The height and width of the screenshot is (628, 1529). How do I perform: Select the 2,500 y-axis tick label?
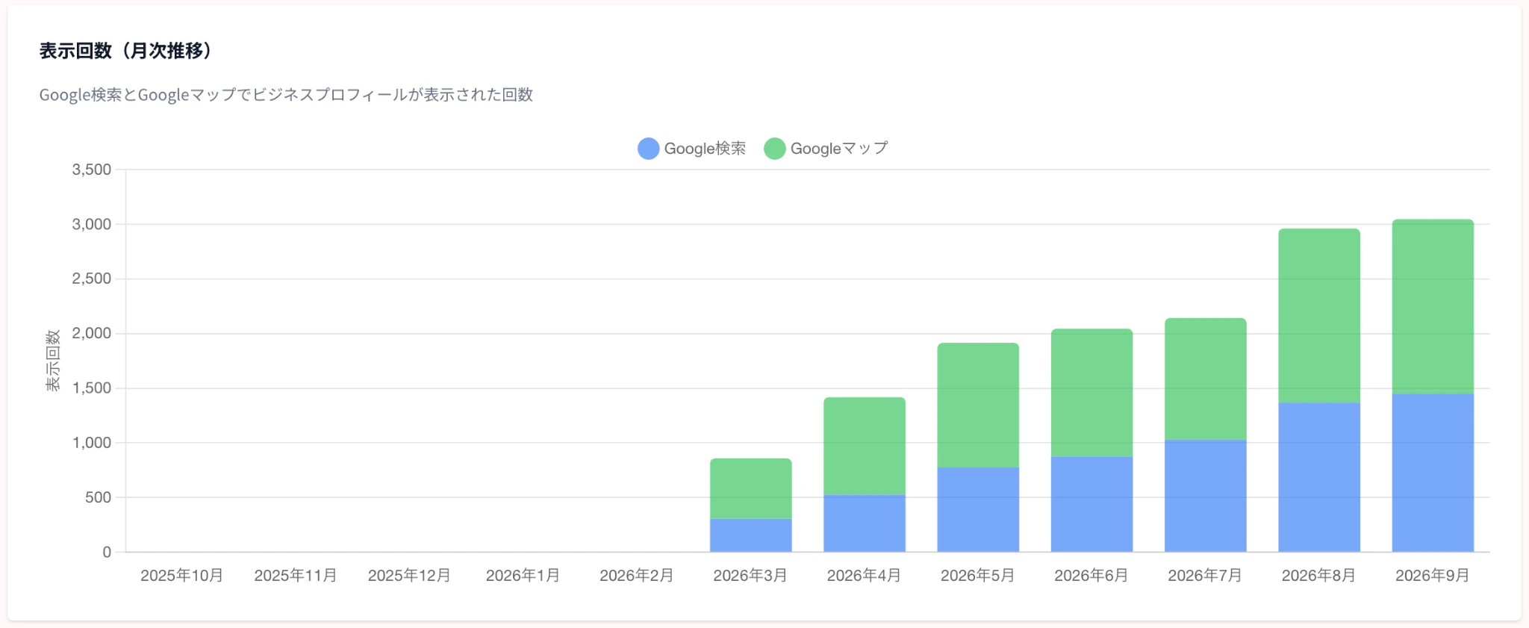[92, 279]
